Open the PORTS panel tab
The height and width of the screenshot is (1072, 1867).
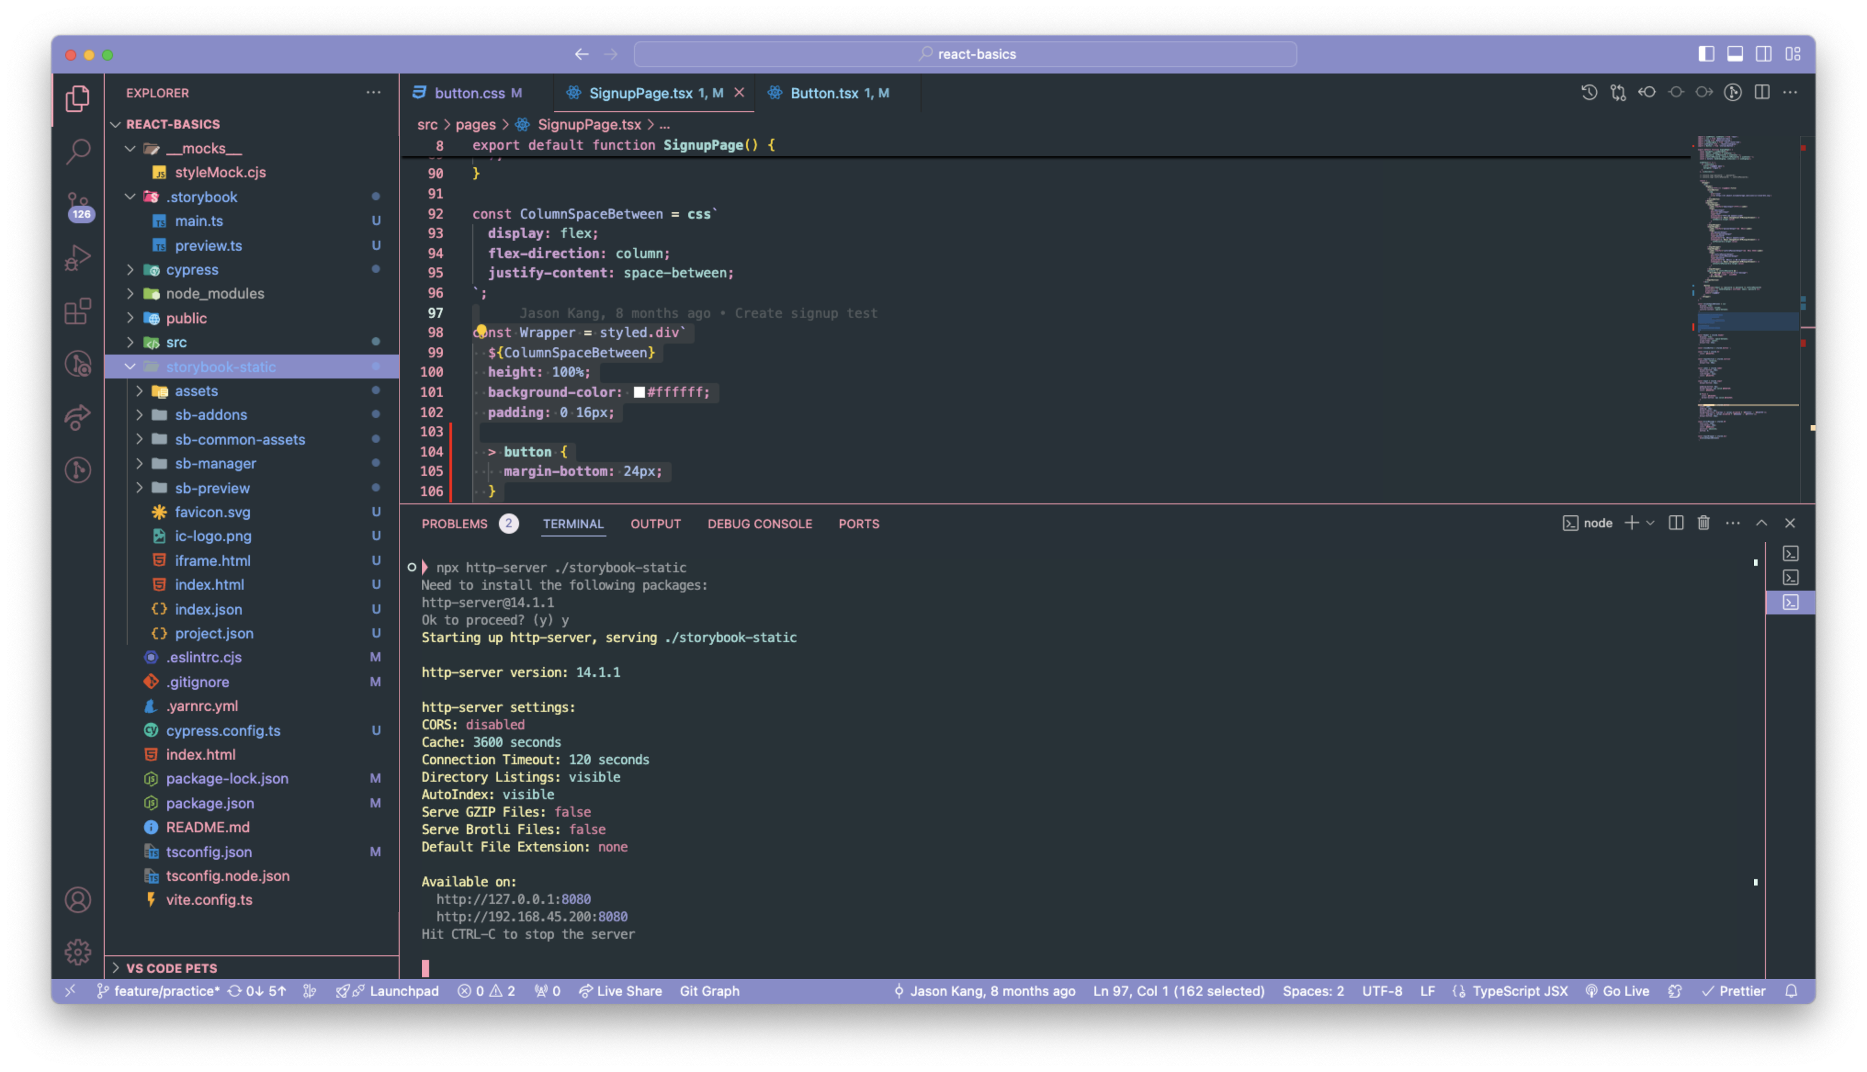click(x=859, y=524)
